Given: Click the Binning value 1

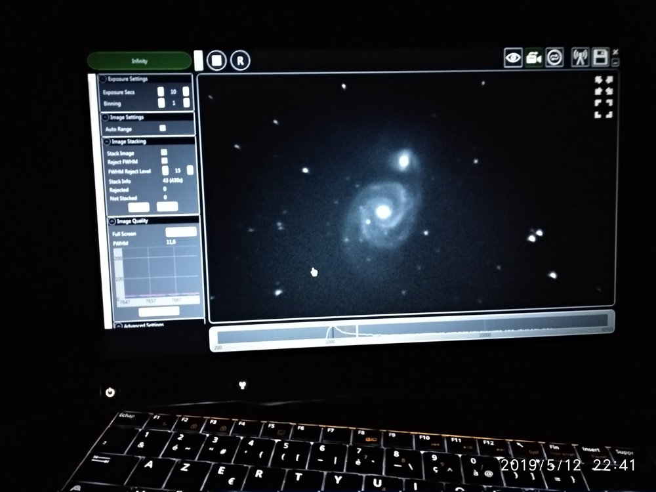Looking at the screenshot, I should (174, 103).
